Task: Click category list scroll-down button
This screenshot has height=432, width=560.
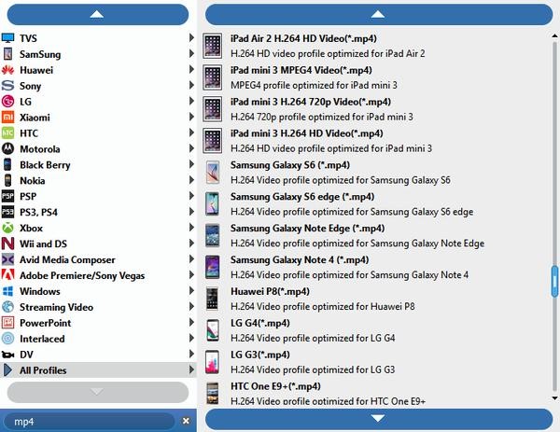Action: click(x=97, y=392)
